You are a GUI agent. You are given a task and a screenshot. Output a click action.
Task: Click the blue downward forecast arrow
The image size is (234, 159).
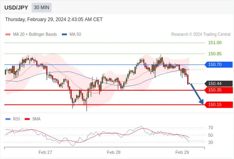click(x=197, y=94)
